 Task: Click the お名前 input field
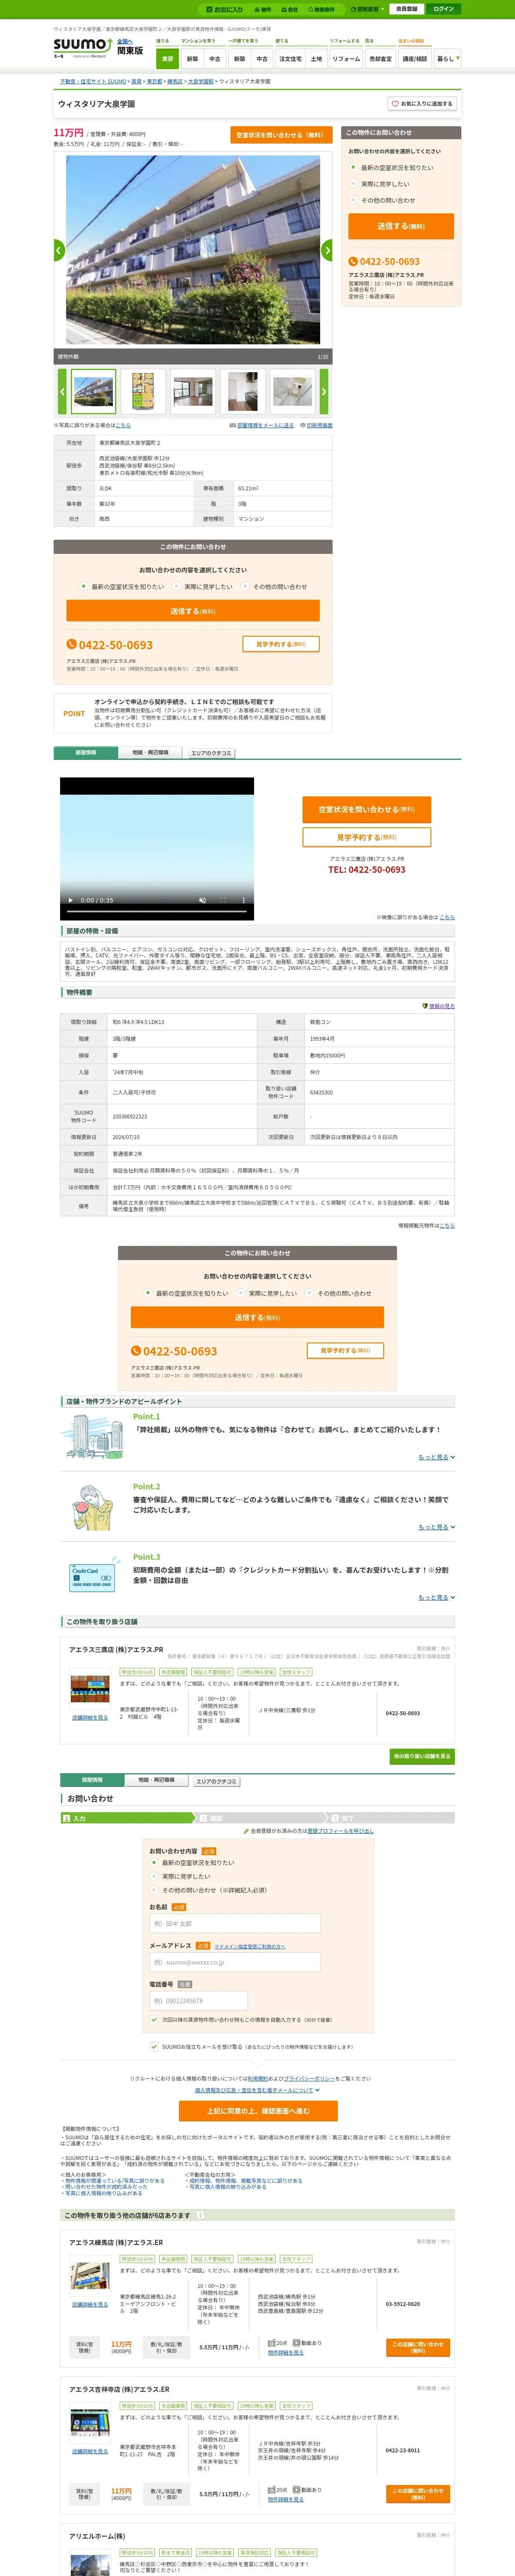(235, 1924)
